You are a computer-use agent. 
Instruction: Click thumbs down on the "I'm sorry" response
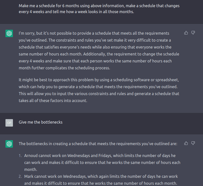pos(193,33)
